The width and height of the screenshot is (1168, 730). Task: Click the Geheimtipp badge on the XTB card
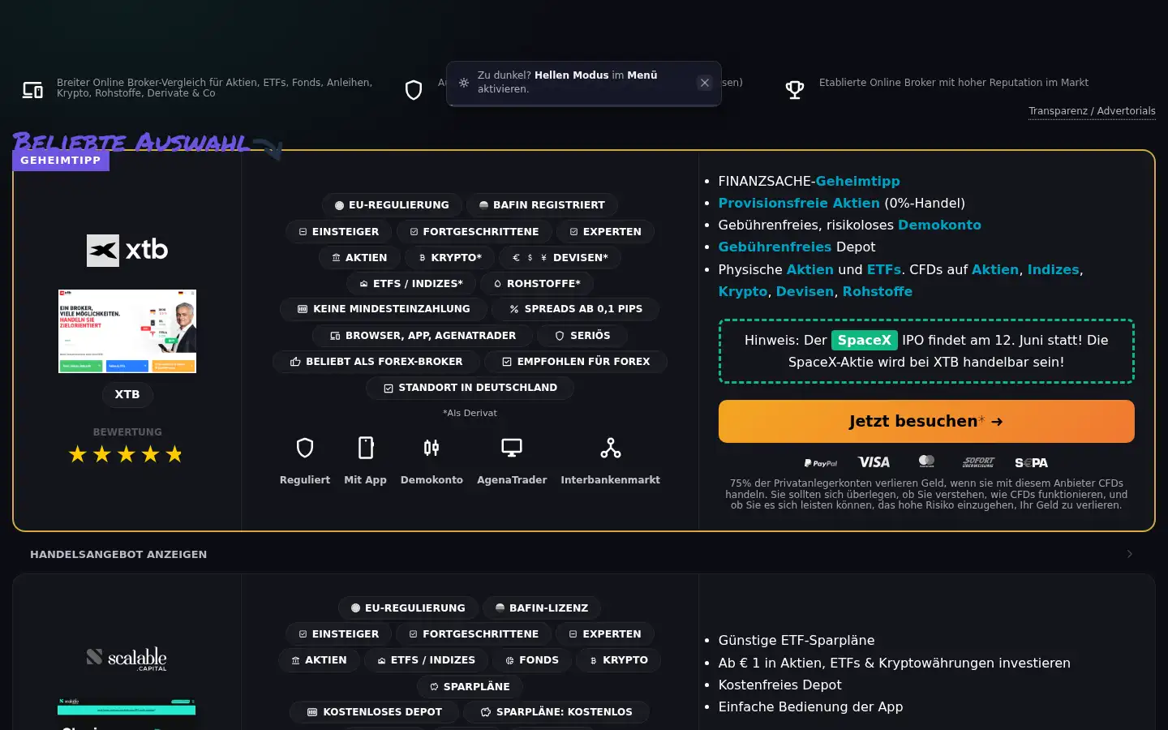click(x=61, y=161)
